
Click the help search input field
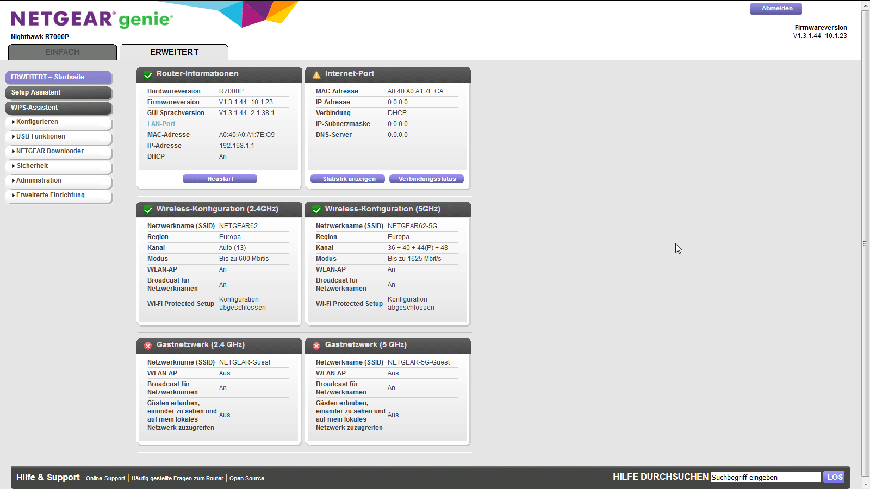click(766, 477)
